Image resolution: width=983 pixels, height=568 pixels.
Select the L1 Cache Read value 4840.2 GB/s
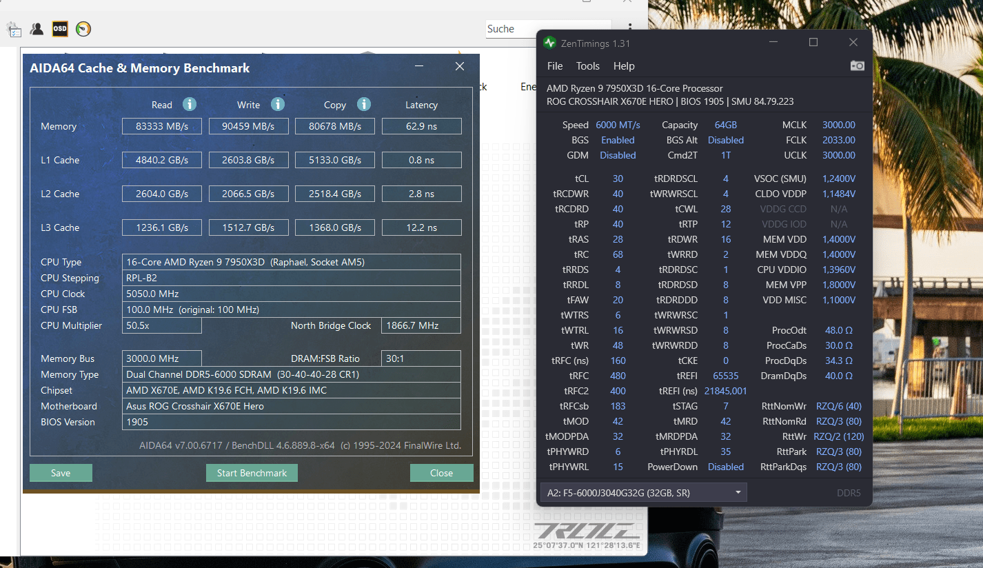click(162, 160)
